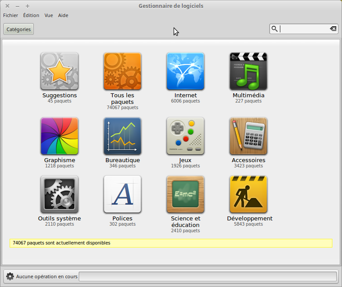The height and width of the screenshot is (287, 342).
Task: Open the Multimédia music note icon
Action: pos(248,71)
